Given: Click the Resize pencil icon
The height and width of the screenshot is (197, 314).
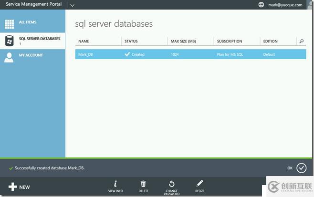Looking at the screenshot, I should click(x=199, y=183).
